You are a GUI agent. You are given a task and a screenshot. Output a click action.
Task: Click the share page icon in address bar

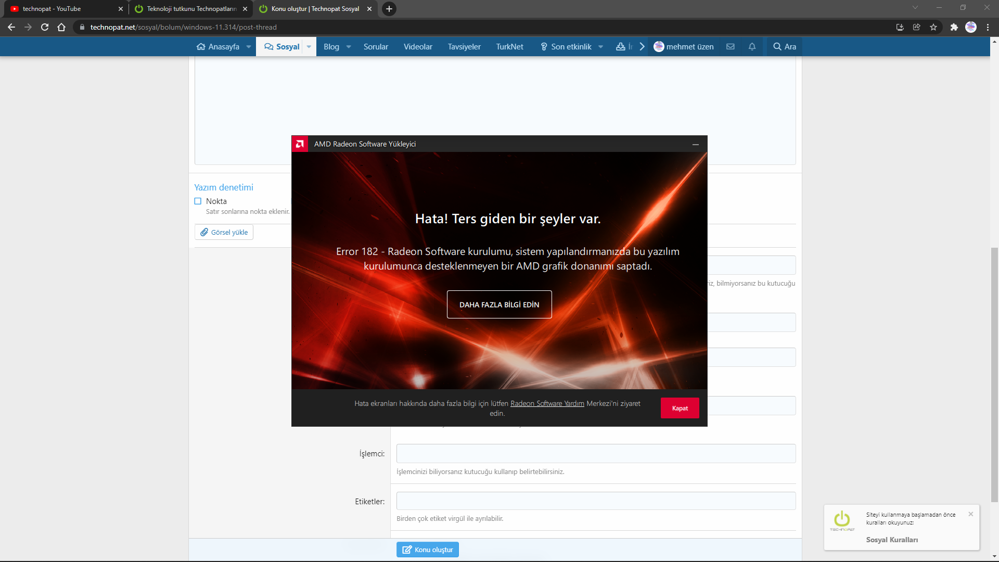[917, 27]
